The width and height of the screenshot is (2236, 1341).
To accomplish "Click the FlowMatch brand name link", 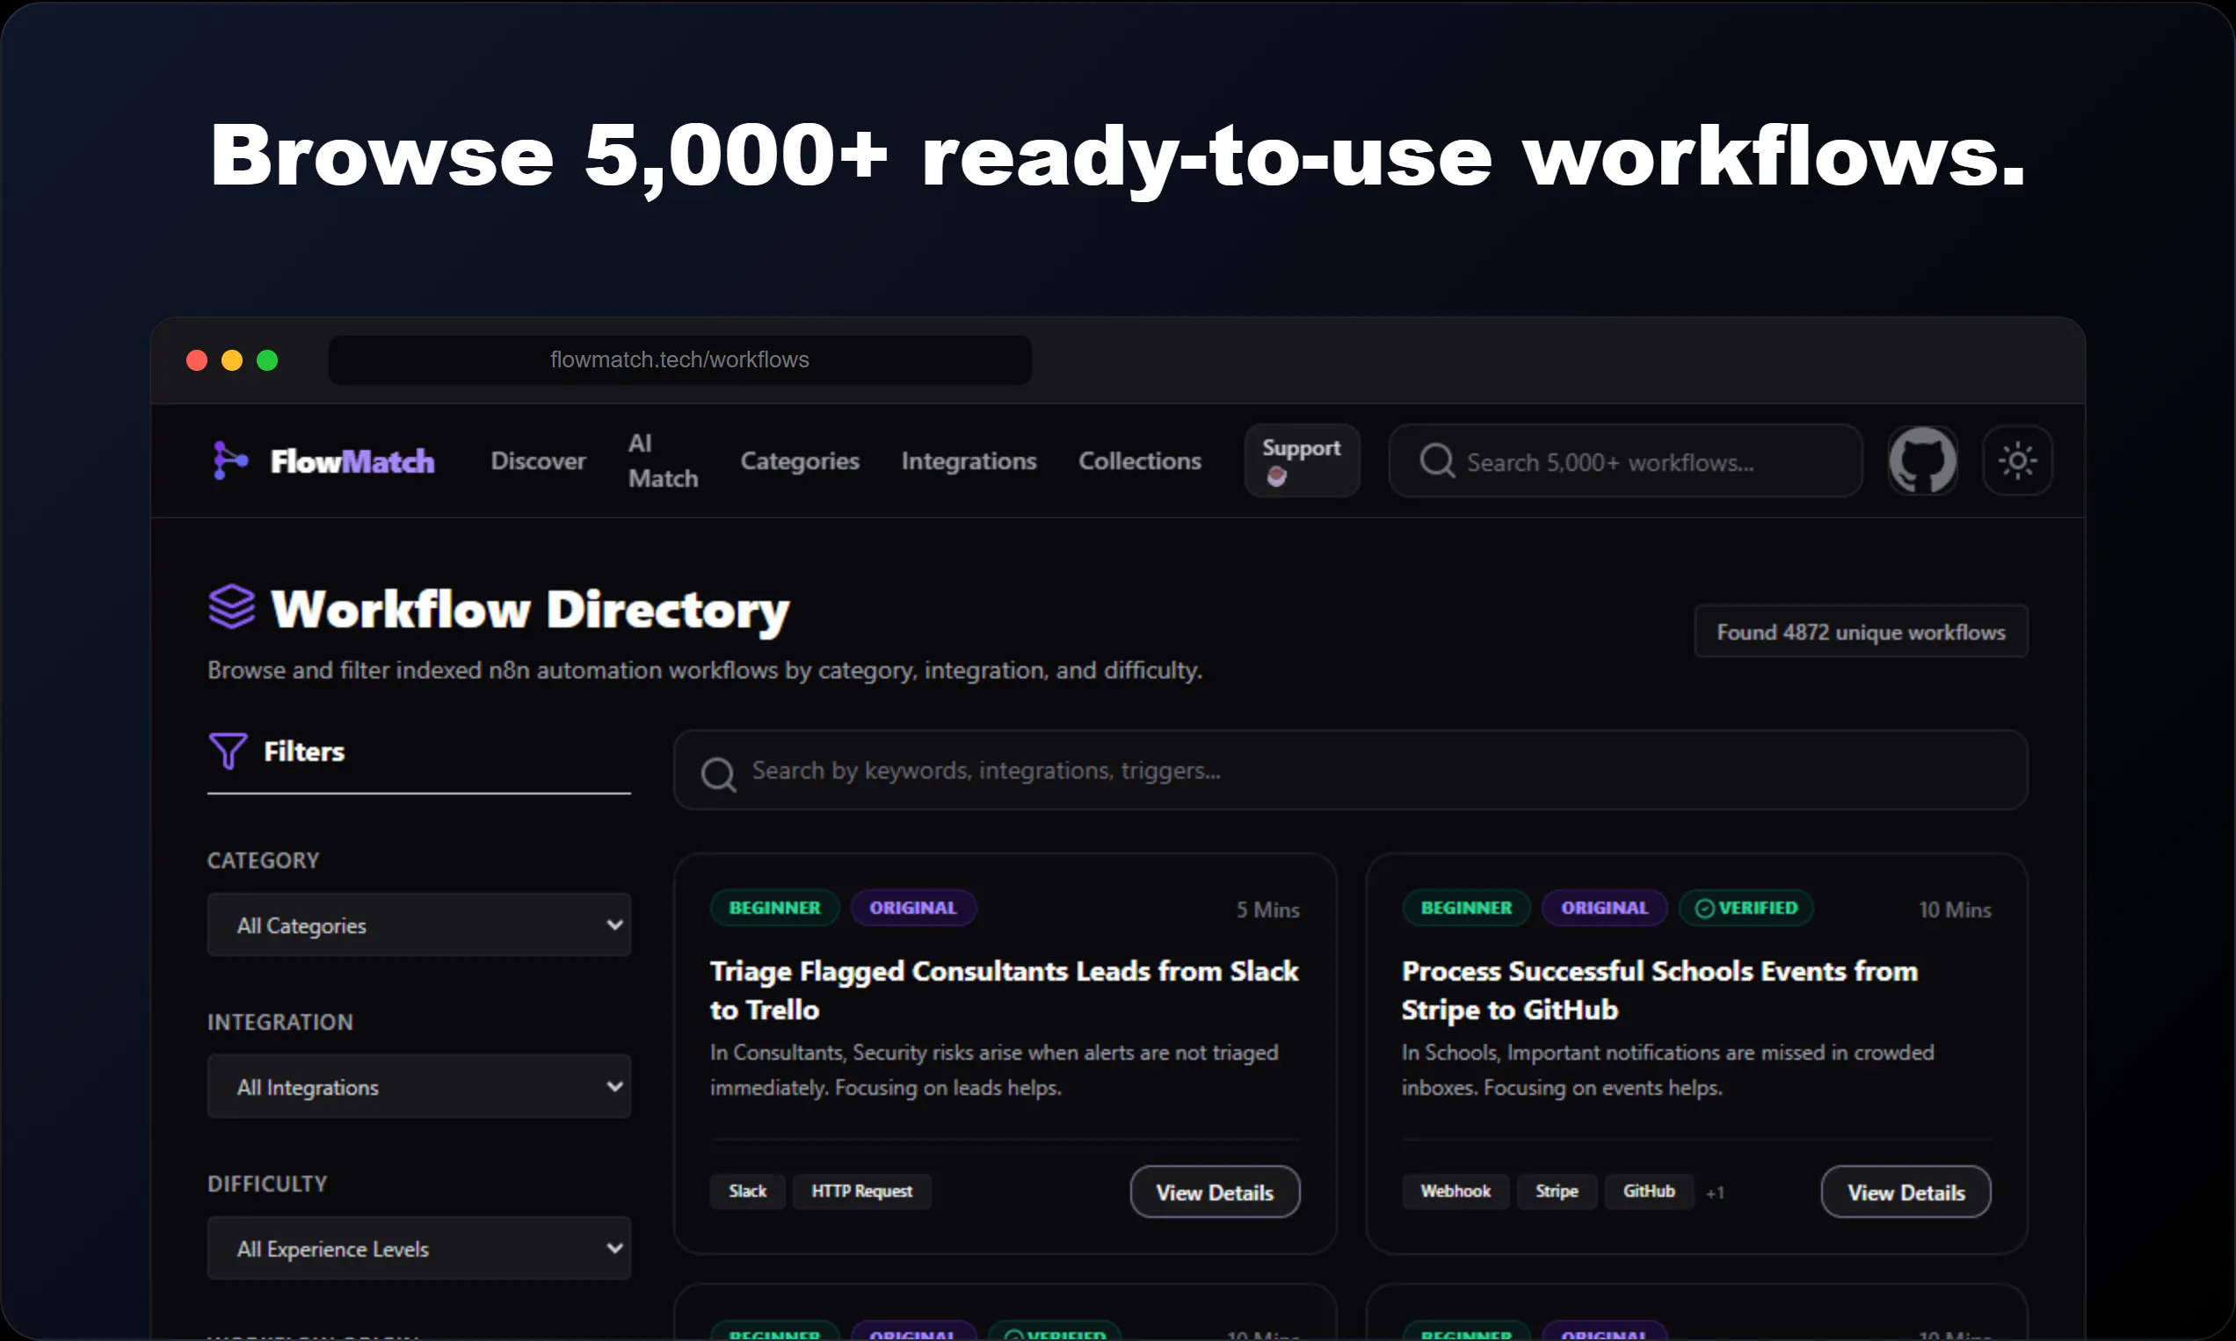I will [x=352, y=461].
